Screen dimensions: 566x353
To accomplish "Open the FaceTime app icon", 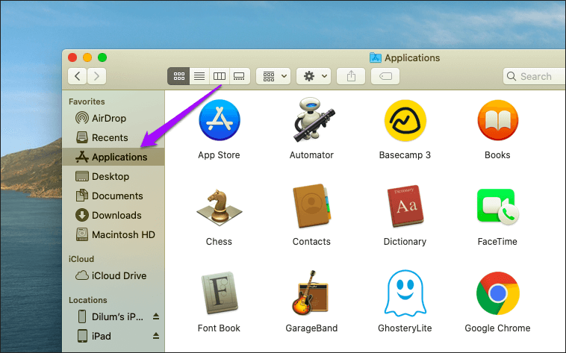I will pyautogui.click(x=498, y=207).
